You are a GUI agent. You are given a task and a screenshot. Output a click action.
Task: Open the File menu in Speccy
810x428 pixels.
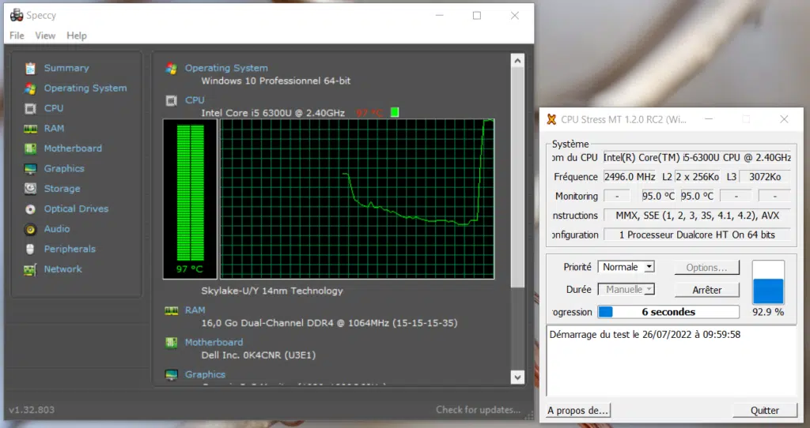click(17, 36)
